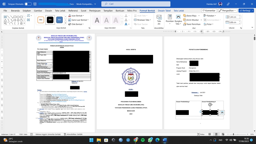Image resolution: width=256 pixels, height=144 pixels.
Task: Open Panel Pemilihan selection pane
Action: point(192,24)
